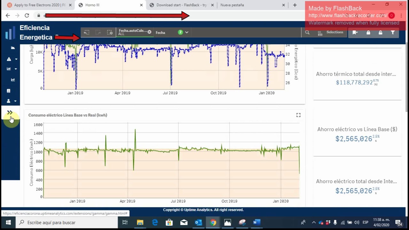Open the book/report sidebar icon
Screen dimensions: 409x230
coord(9,91)
